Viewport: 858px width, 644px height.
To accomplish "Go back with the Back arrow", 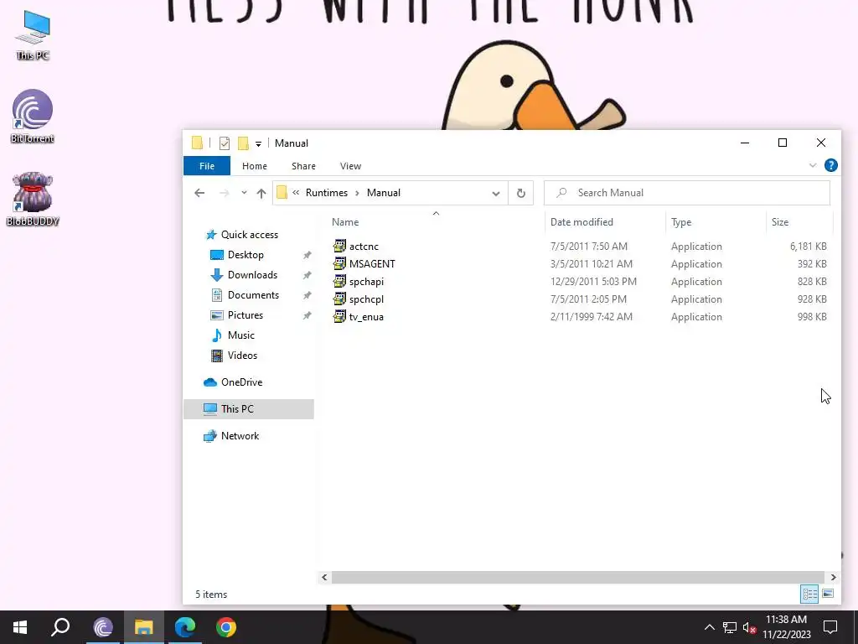I will [x=199, y=193].
